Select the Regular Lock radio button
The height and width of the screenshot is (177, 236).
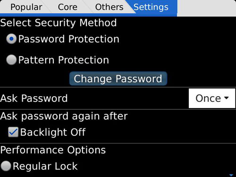[6, 166]
